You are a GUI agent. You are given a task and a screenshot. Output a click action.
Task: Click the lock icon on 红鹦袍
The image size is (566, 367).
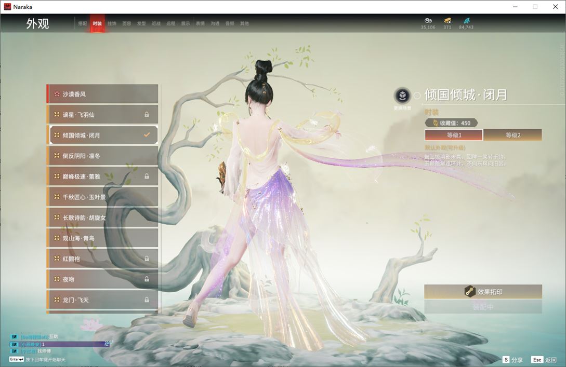point(147,259)
